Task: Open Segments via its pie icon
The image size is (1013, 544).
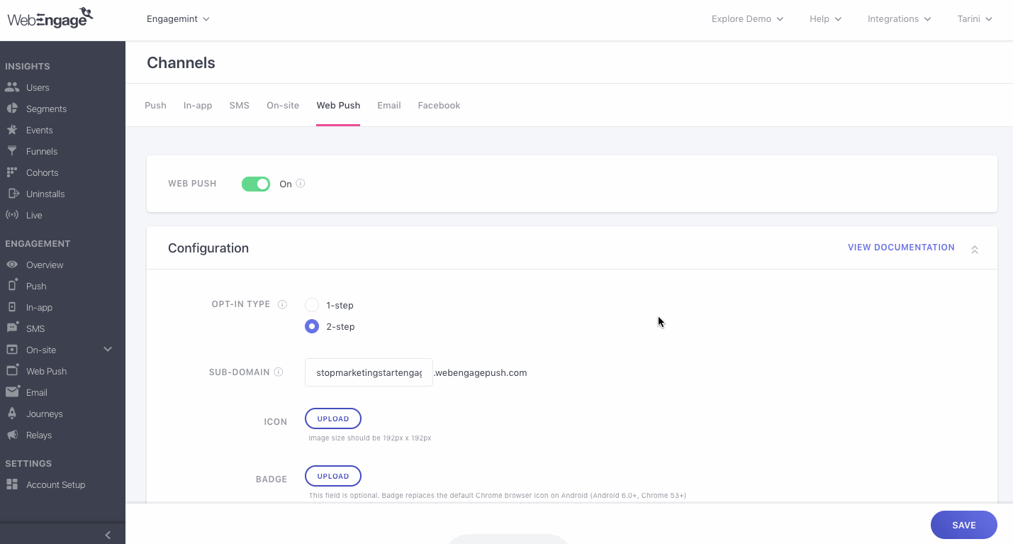Action: coord(12,109)
